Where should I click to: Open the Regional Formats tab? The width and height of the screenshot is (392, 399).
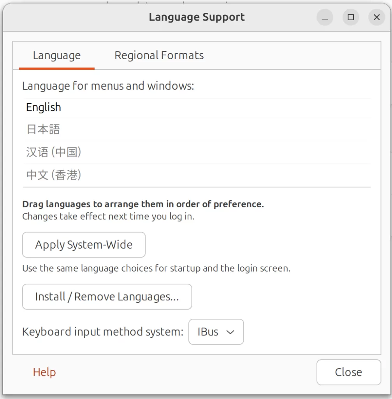coord(159,56)
